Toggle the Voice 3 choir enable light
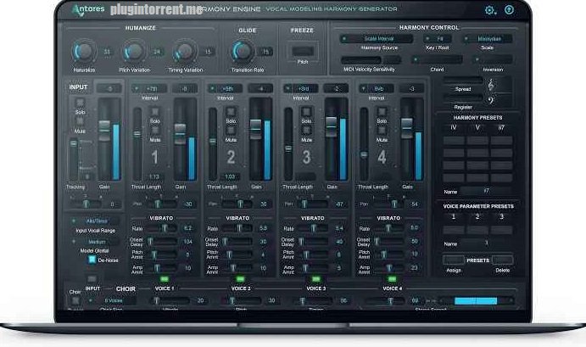The height and width of the screenshot is (347, 586). [315, 279]
